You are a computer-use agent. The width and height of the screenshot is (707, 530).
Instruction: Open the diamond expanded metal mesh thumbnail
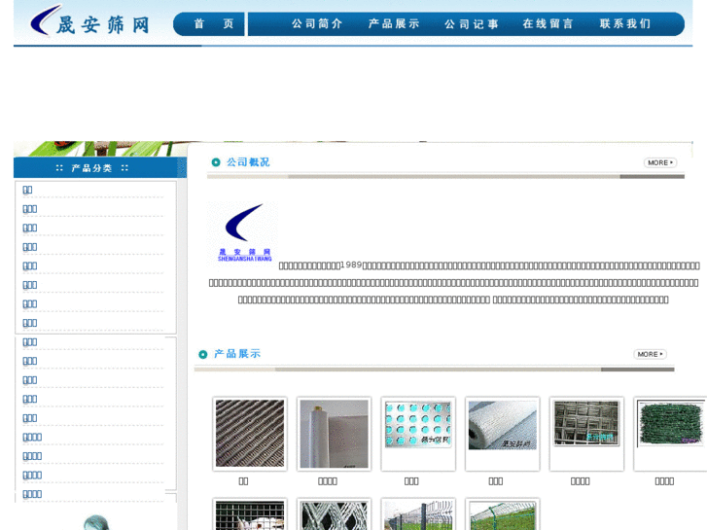click(x=335, y=514)
